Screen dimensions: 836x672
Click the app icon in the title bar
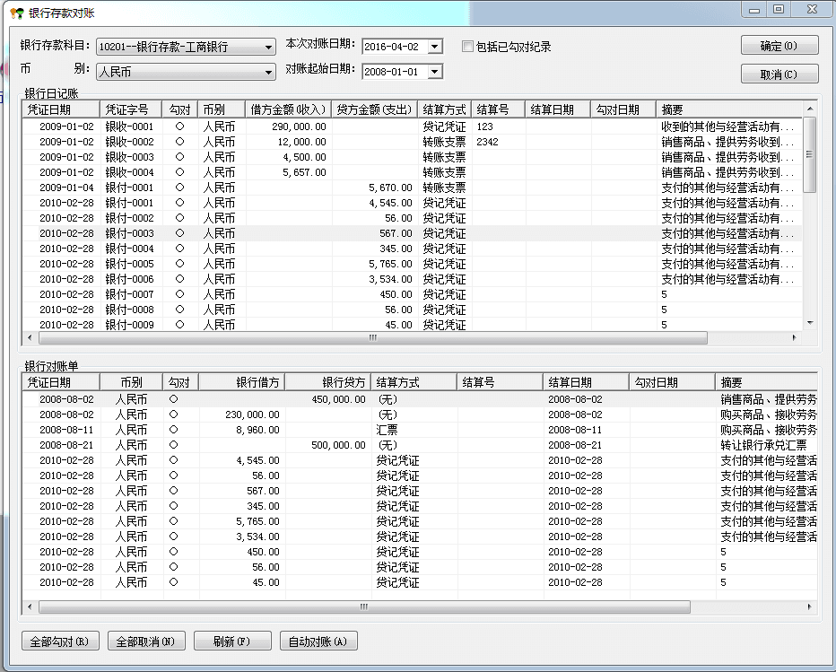coord(16,13)
